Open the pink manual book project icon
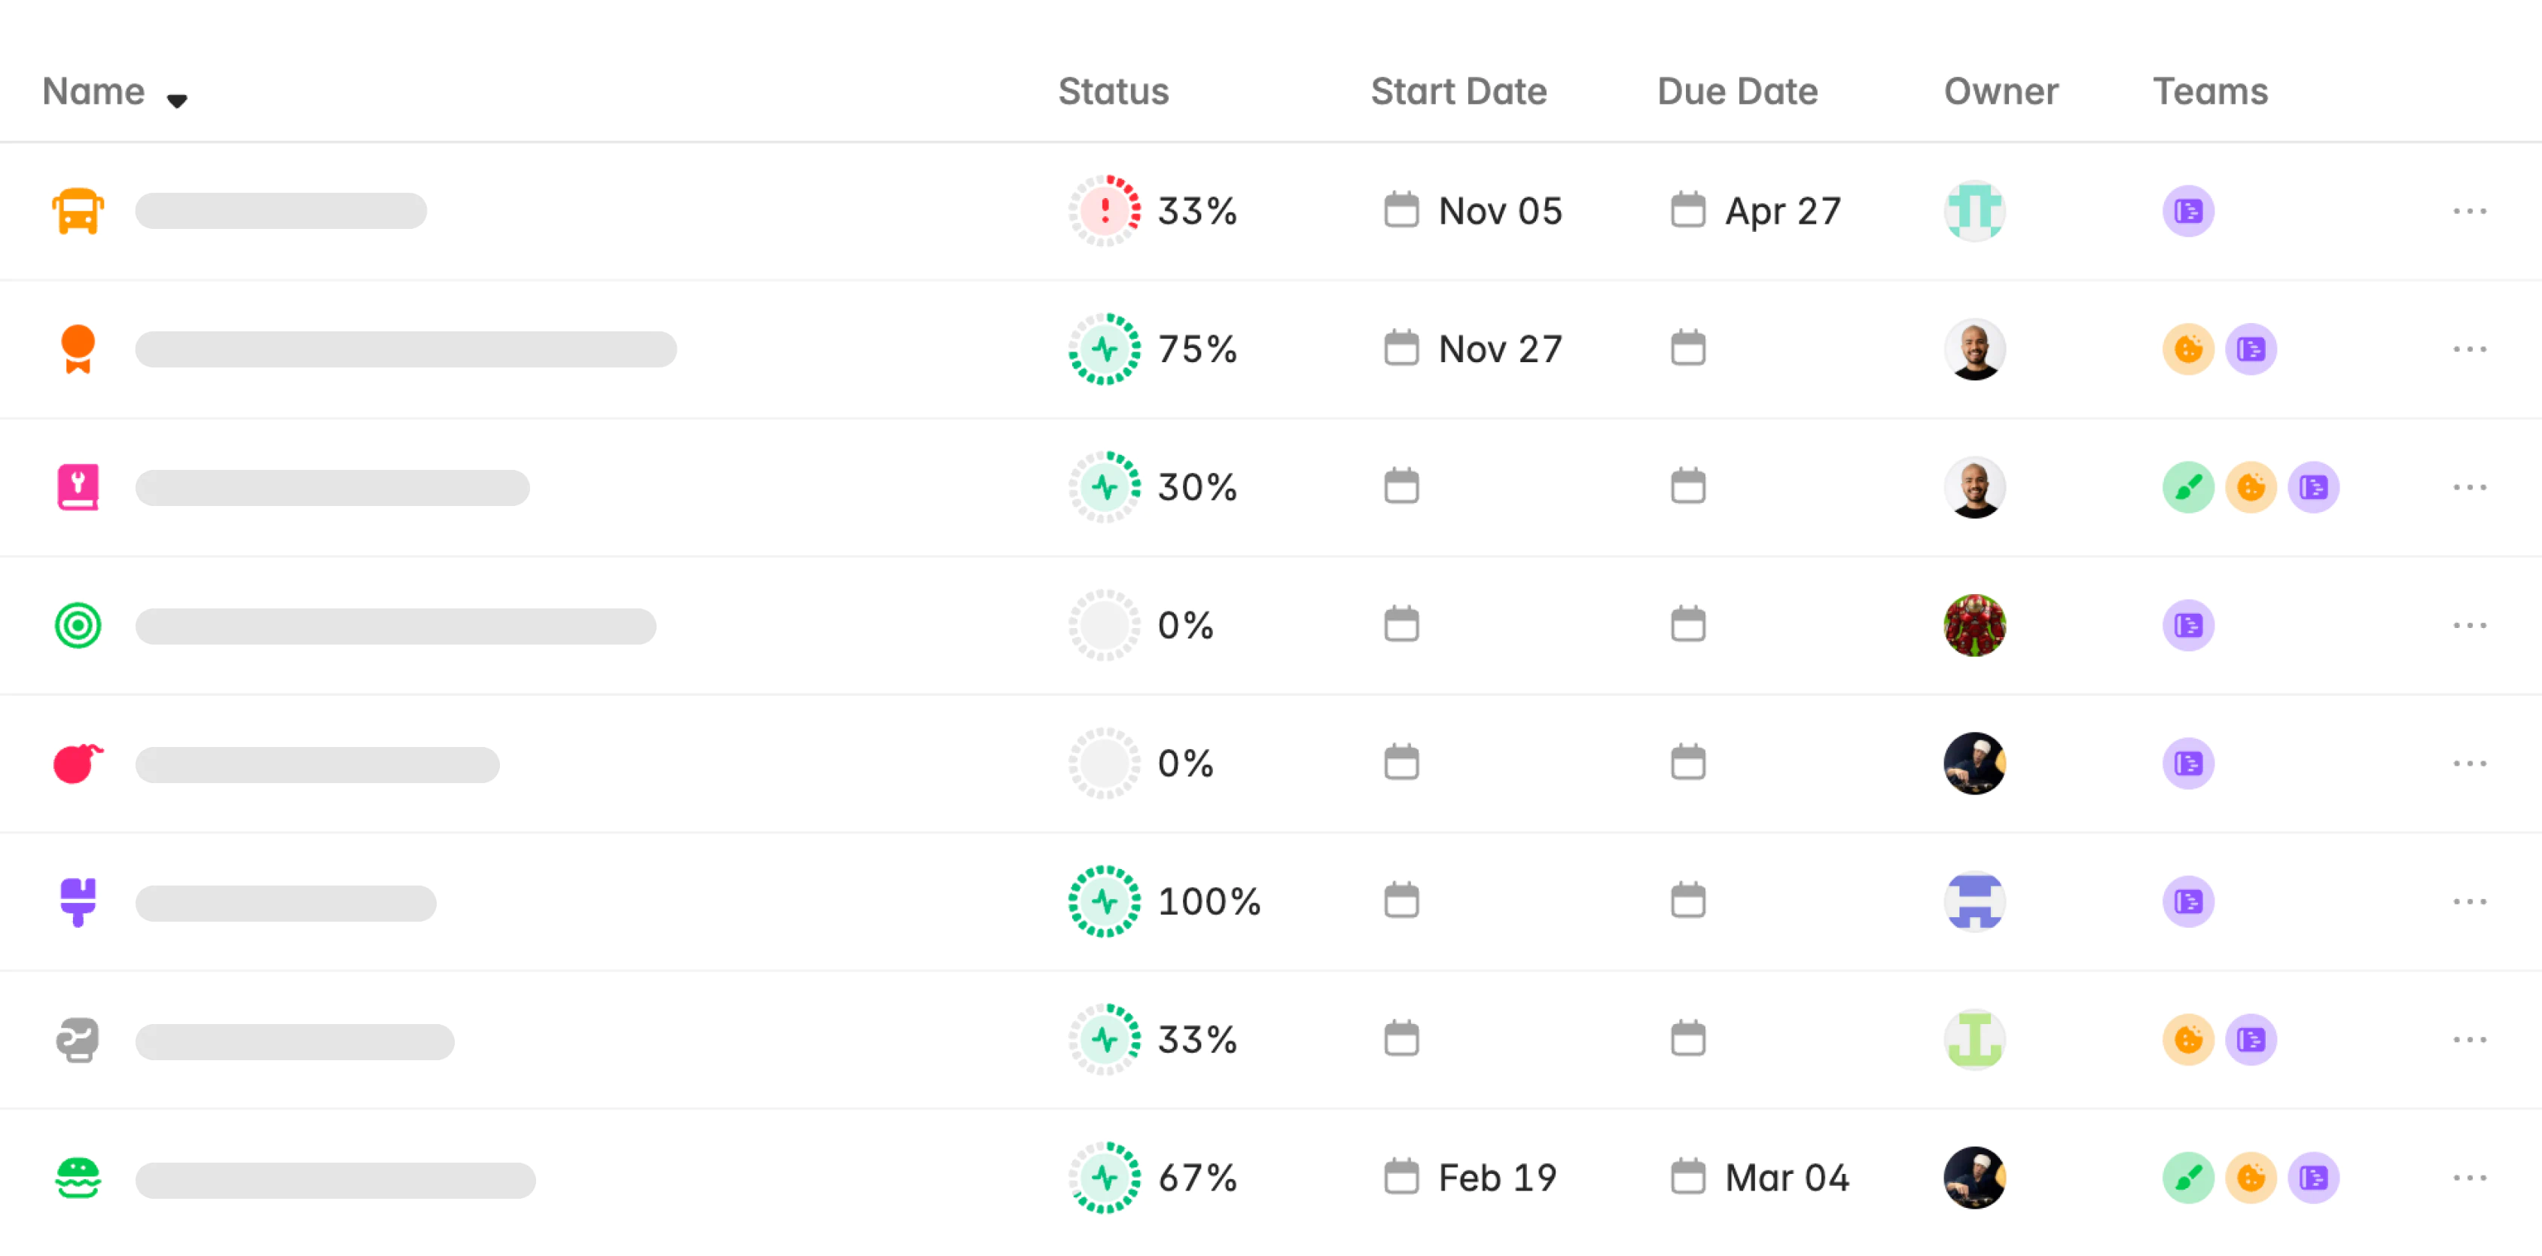 click(x=78, y=486)
